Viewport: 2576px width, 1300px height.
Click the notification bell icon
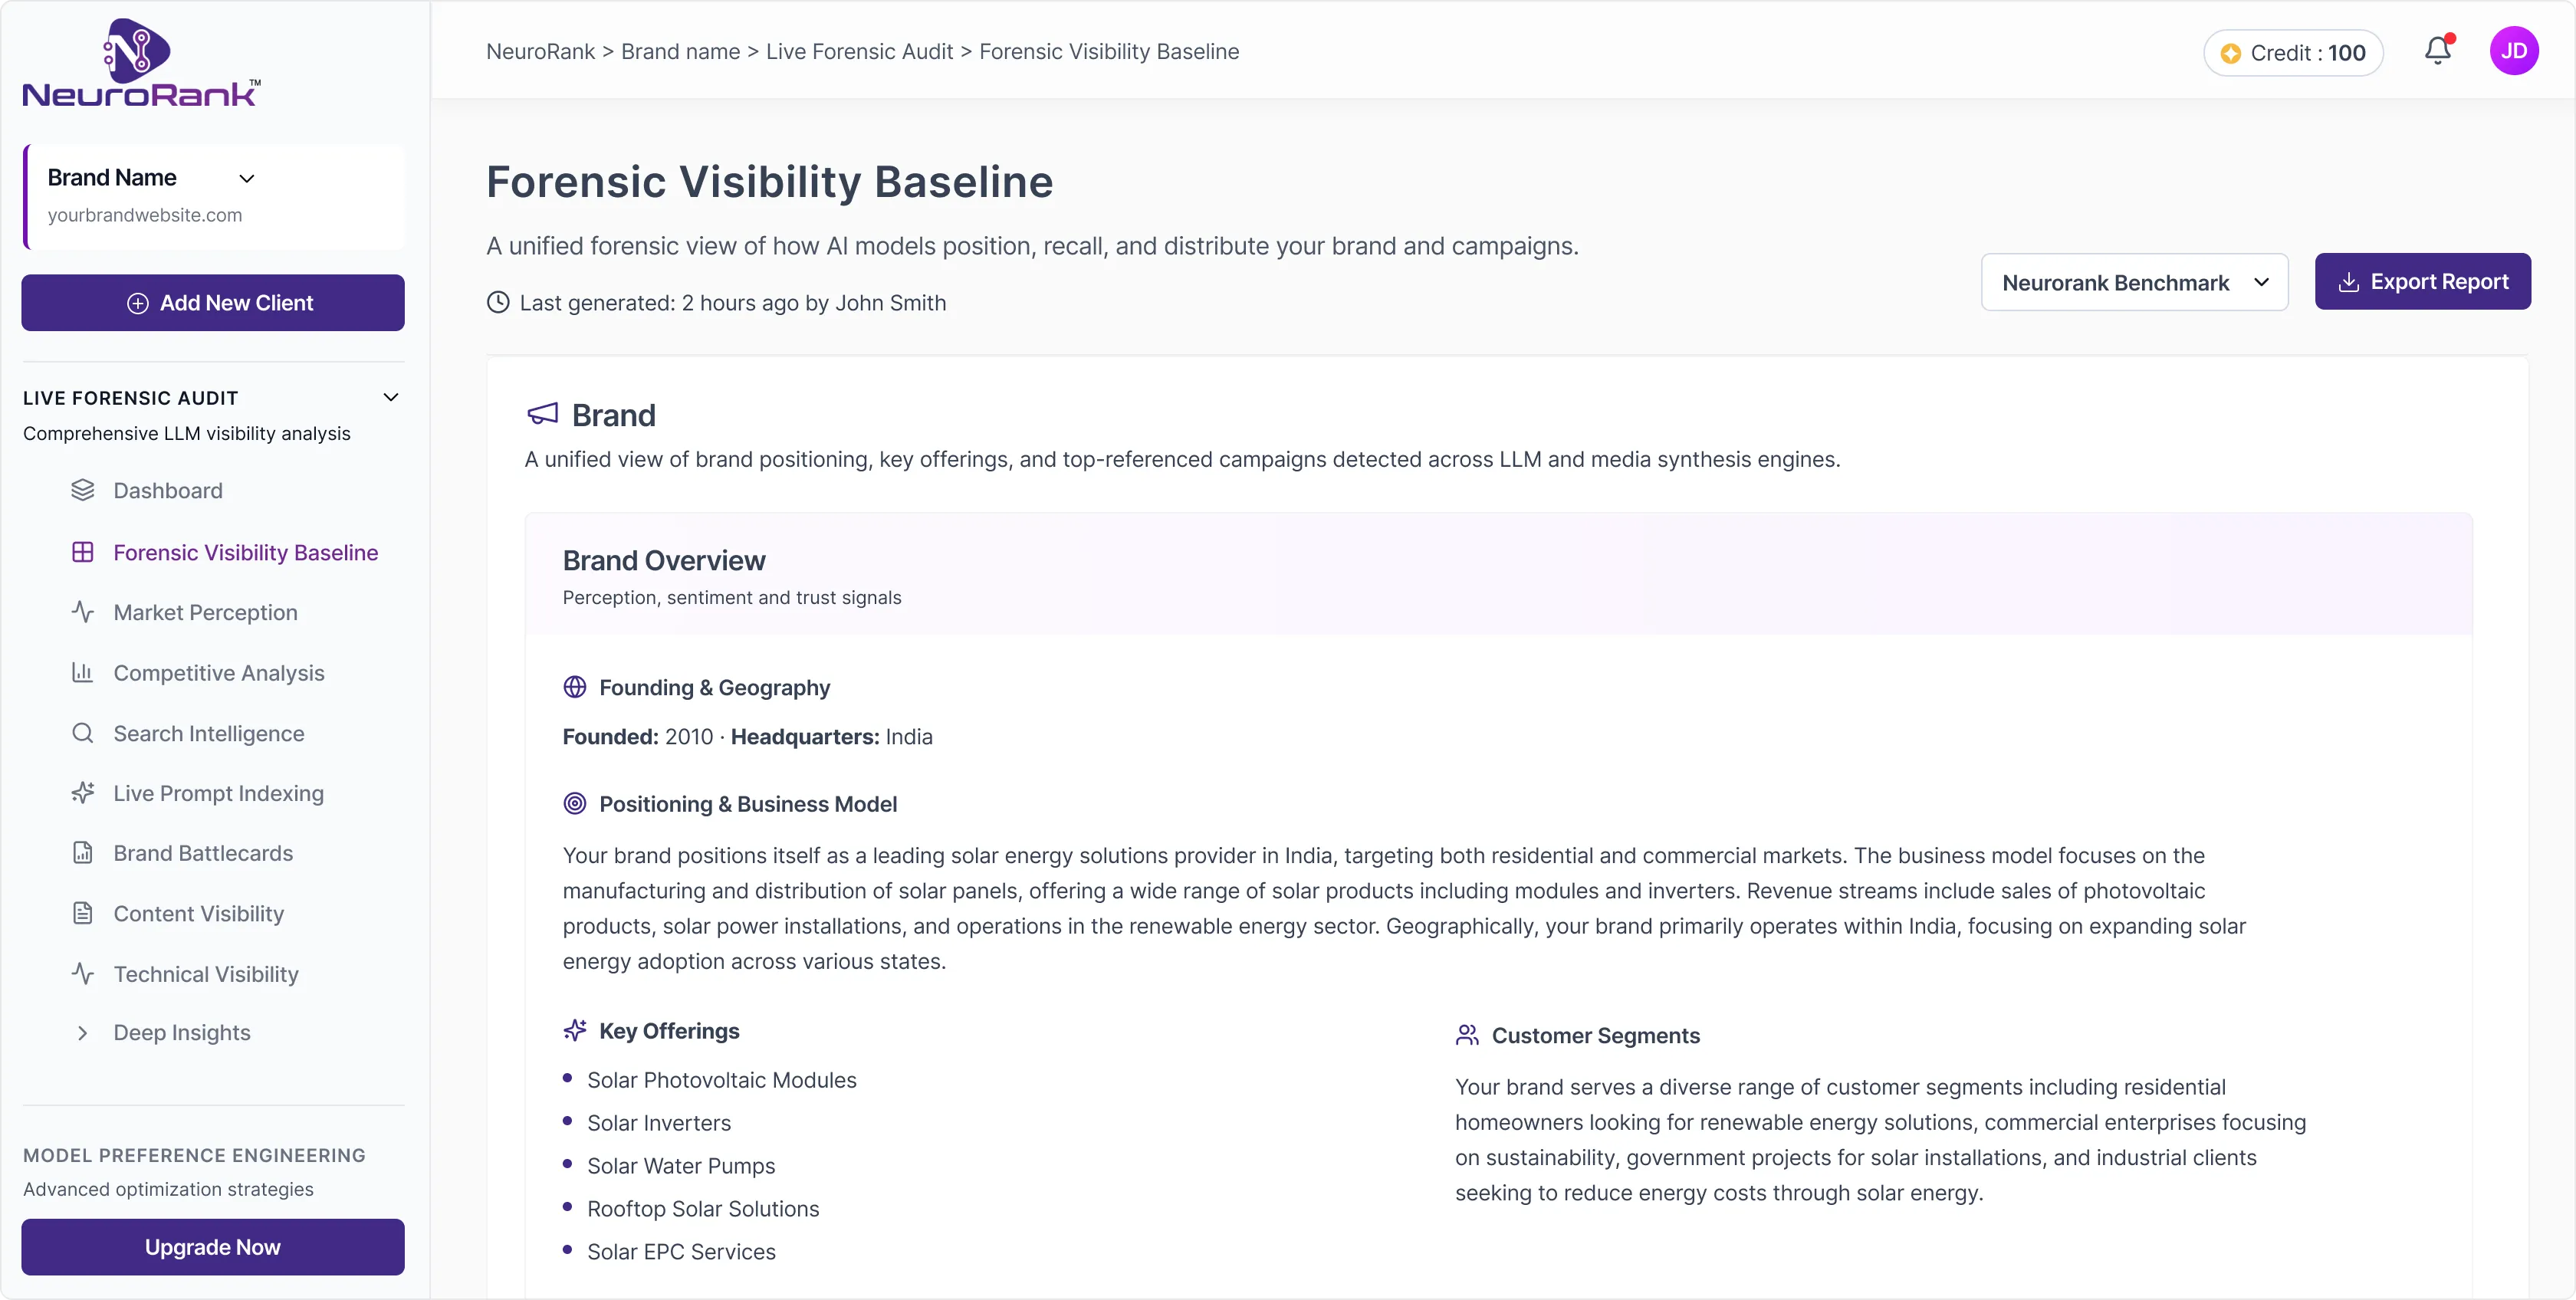(2437, 51)
